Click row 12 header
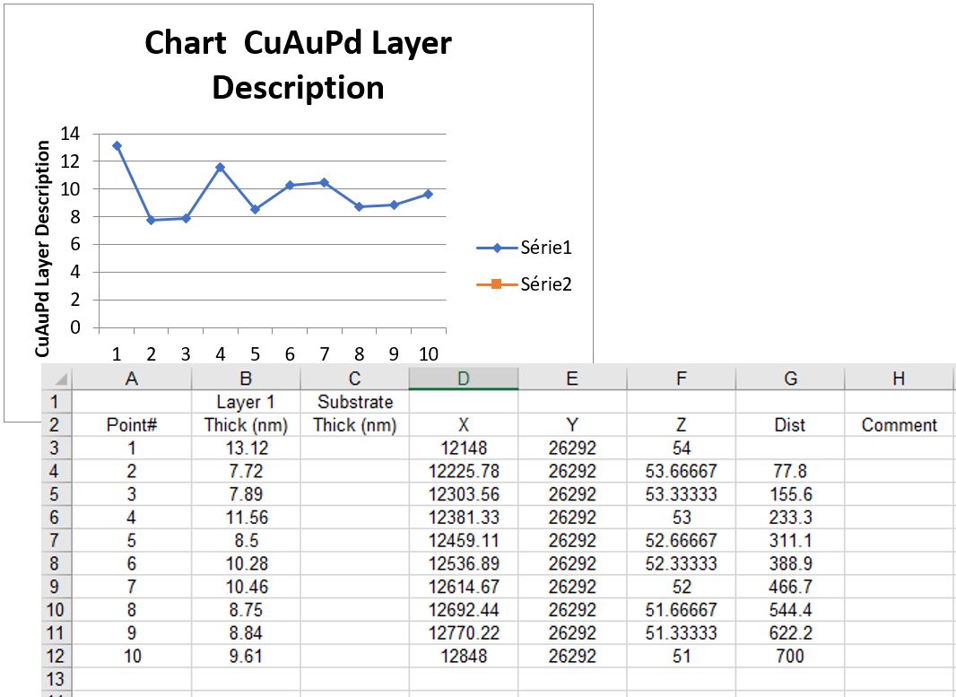The image size is (956, 697). (56, 656)
